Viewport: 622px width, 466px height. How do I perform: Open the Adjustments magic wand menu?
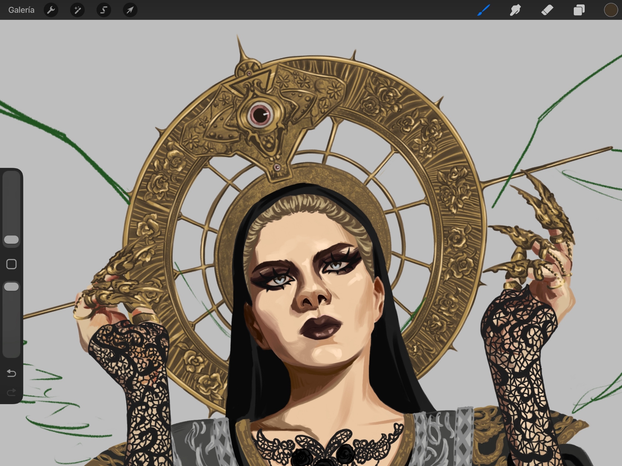77,10
